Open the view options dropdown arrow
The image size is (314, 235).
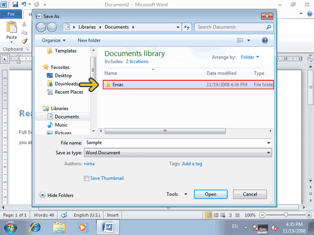(x=249, y=40)
